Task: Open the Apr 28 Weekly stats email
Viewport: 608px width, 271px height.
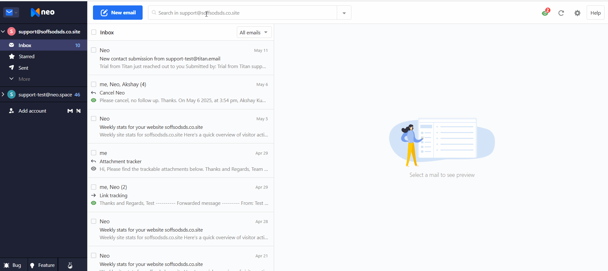Action: (180, 229)
